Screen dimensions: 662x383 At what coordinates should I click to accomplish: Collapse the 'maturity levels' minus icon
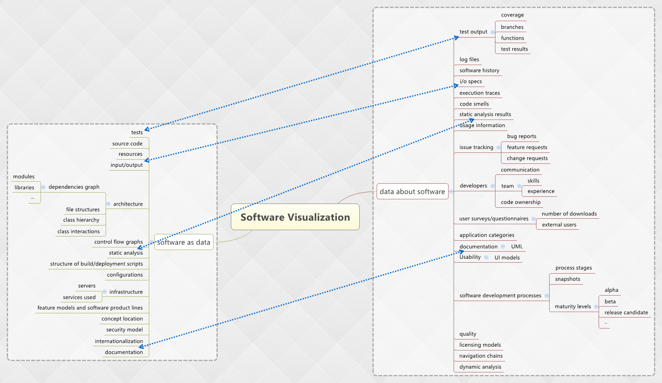pos(596,307)
